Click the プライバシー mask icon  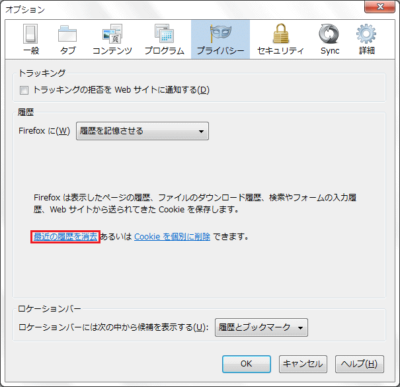[x=220, y=34]
